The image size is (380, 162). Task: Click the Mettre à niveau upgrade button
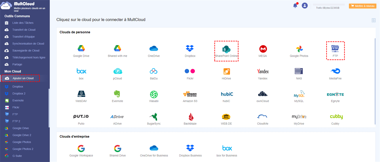[x=362, y=6]
